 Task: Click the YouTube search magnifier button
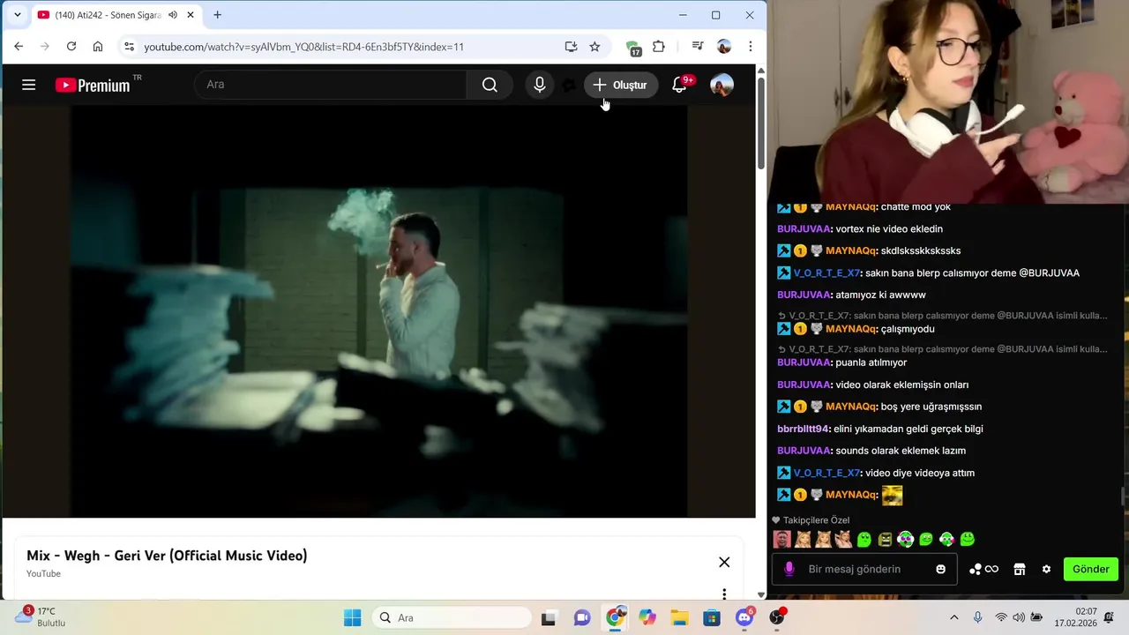(490, 85)
